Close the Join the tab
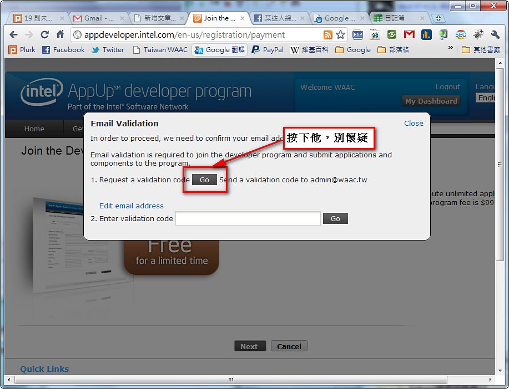The image size is (509, 389). (242, 18)
